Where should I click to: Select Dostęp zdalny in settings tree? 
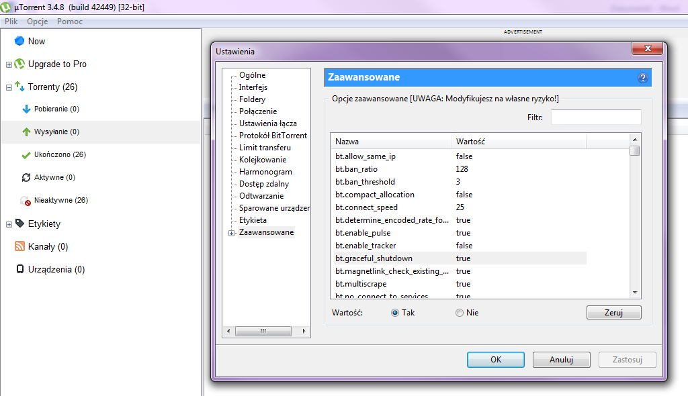(x=264, y=184)
